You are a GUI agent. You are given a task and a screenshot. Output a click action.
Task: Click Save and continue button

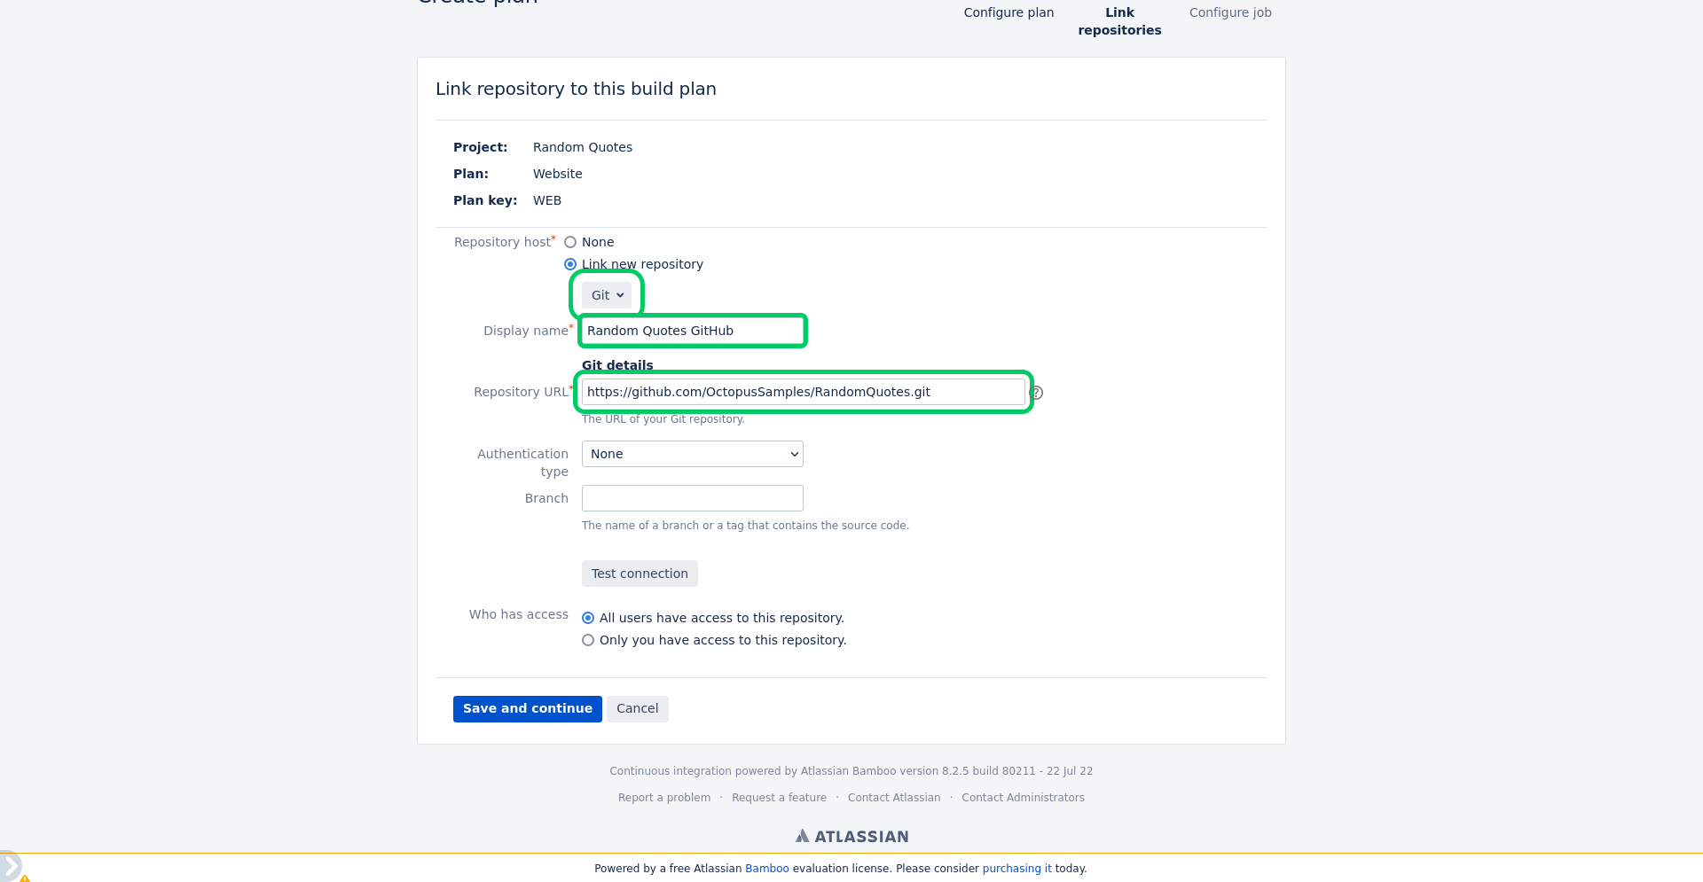click(528, 708)
